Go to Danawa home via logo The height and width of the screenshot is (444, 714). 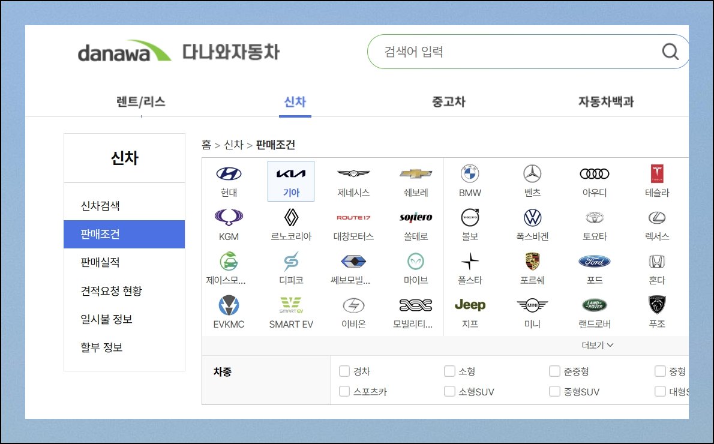click(124, 51)
